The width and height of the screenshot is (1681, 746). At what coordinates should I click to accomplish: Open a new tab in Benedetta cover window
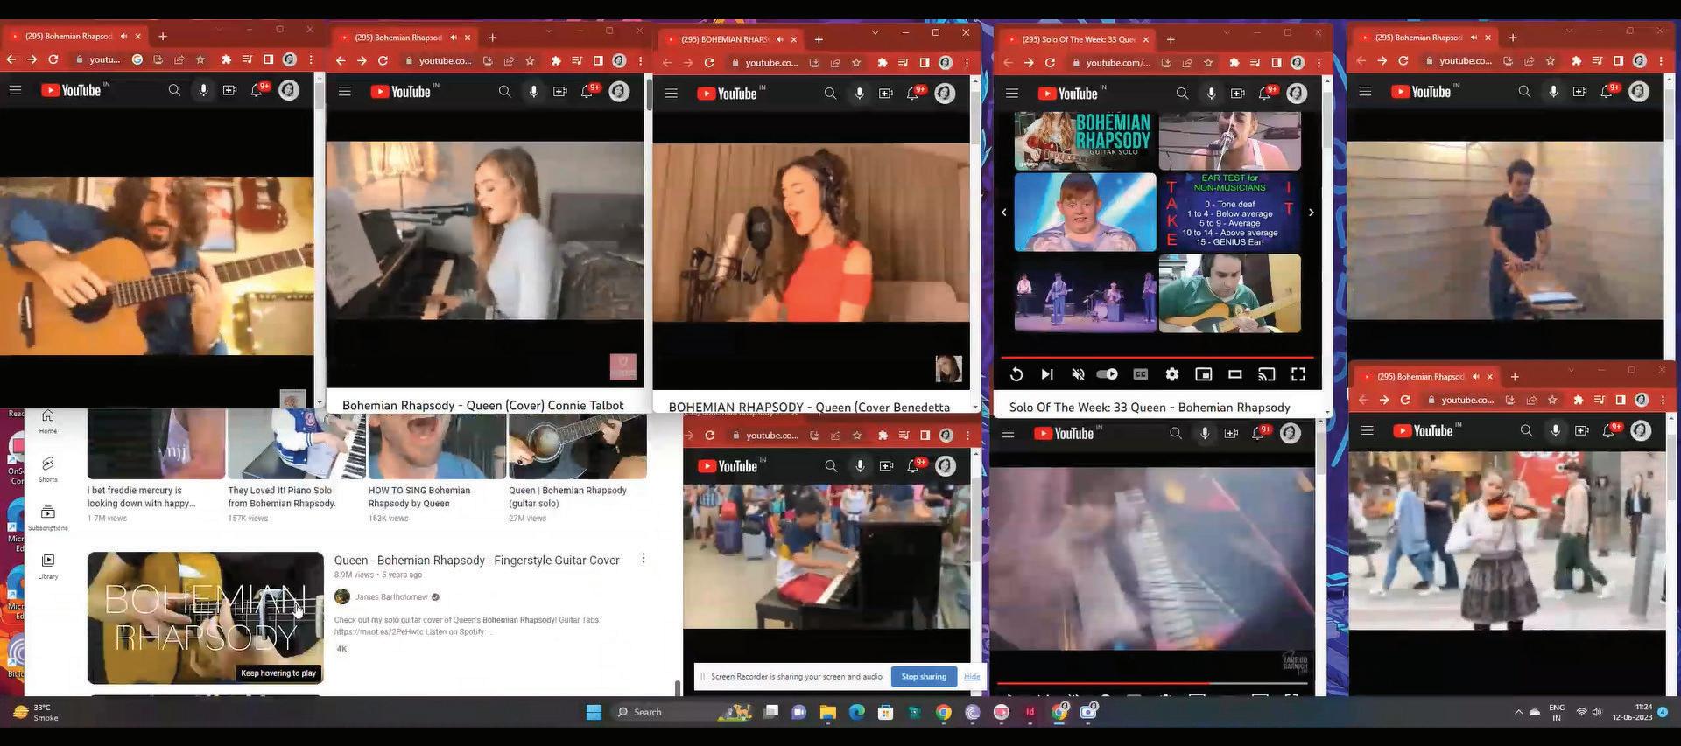click(819, 39)
